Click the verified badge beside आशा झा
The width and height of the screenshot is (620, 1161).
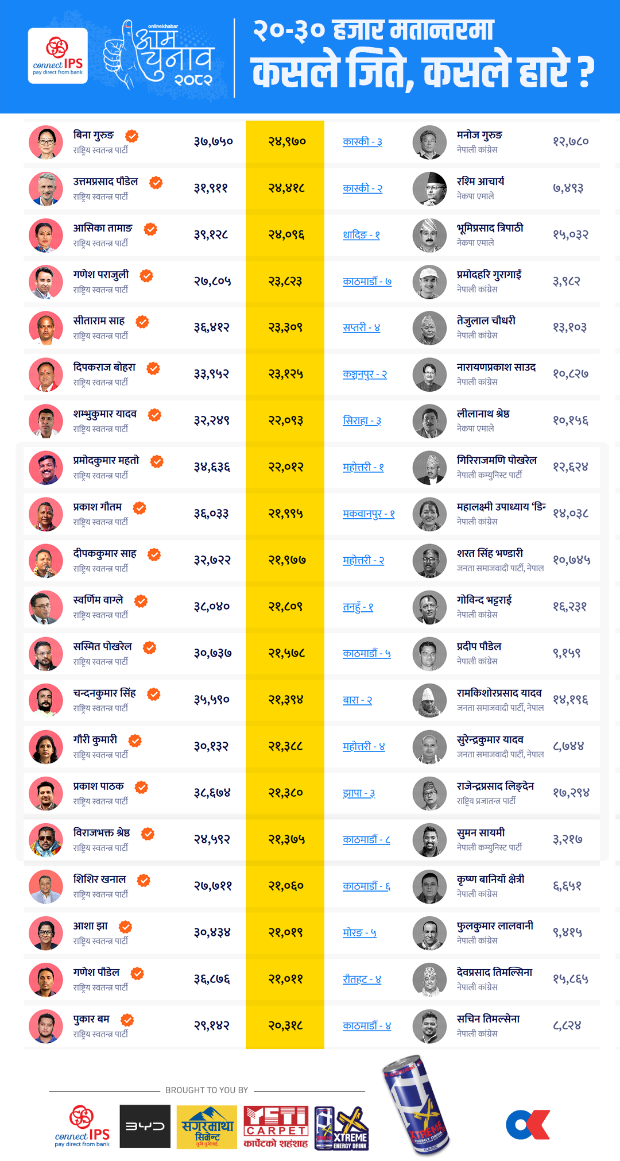tap(126, 927)
